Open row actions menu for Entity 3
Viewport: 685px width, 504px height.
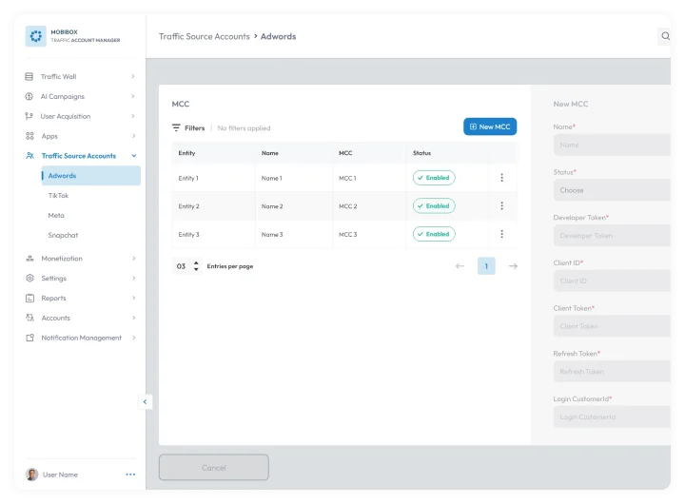point(501,234)
